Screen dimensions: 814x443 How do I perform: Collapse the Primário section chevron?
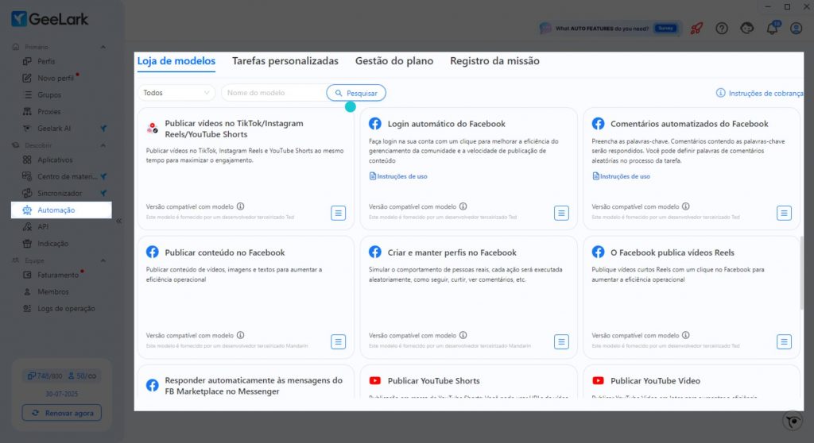[x=103, y=47]
